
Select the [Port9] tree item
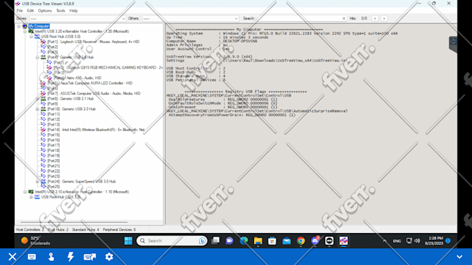(52, 104)
